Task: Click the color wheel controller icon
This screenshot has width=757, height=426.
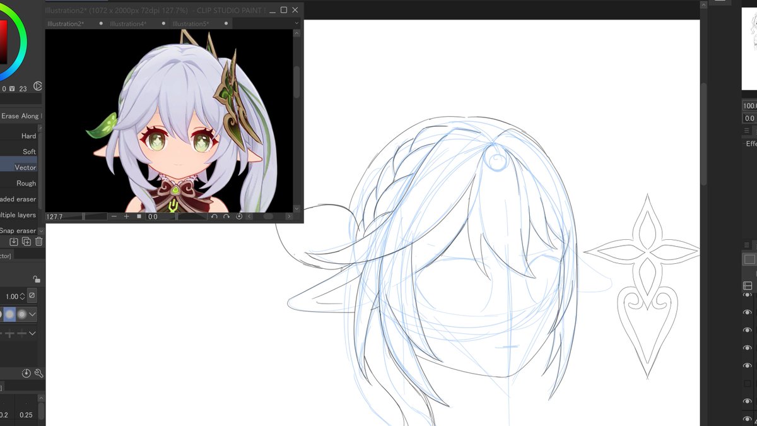Action: [38, 86]
